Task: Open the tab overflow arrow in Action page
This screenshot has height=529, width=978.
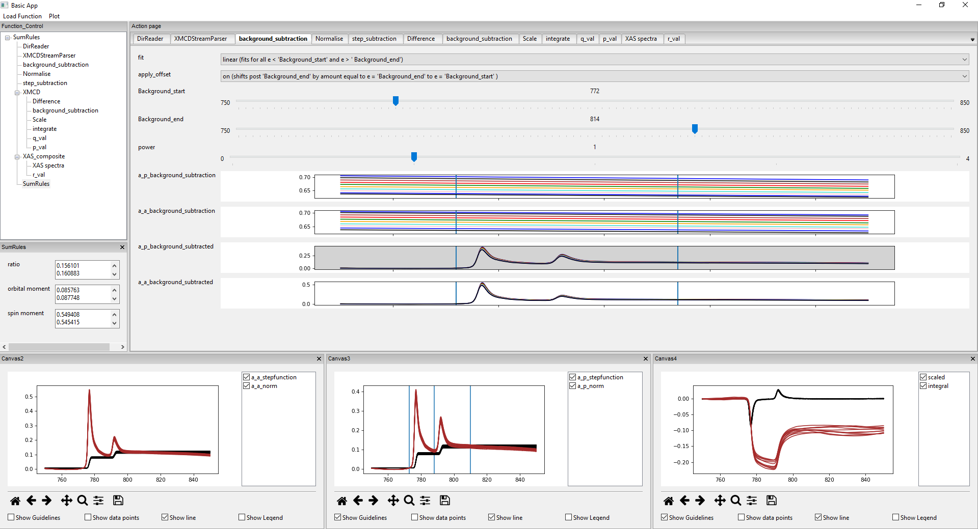Action: tap(972, 40)
